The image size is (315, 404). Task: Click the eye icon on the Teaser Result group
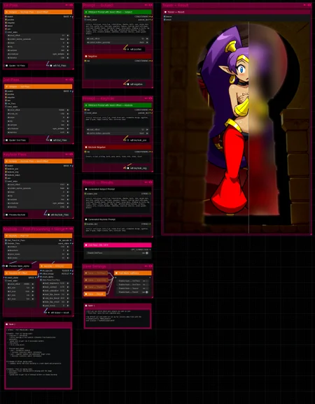click(x=309, y=5)
